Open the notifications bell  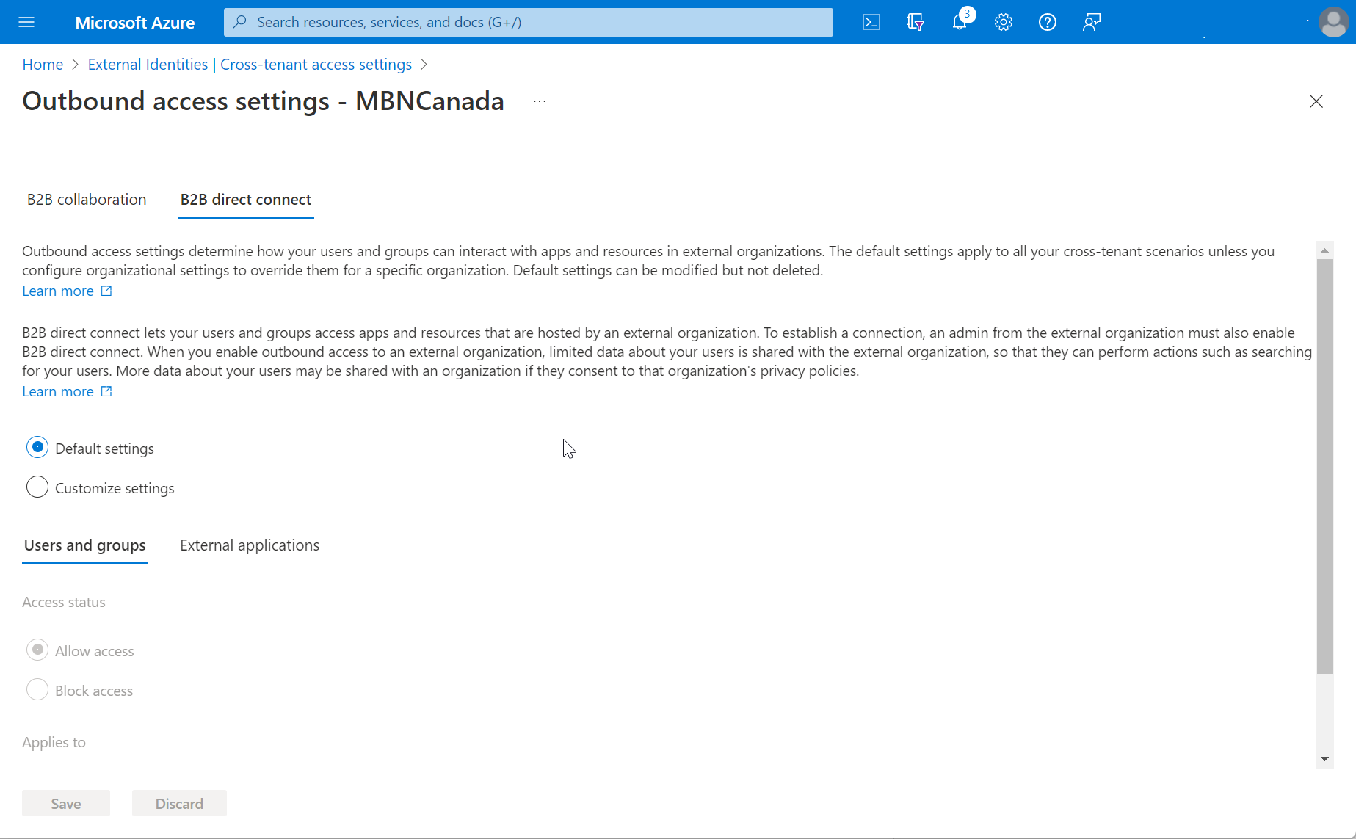[x=960, y=22]
